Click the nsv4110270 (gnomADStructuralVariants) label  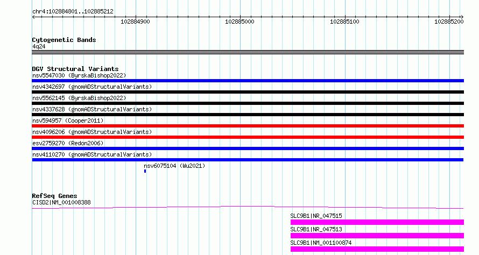click(92, 154)
